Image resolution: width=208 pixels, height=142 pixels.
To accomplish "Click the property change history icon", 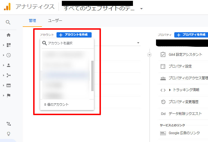I will point(163,102).
